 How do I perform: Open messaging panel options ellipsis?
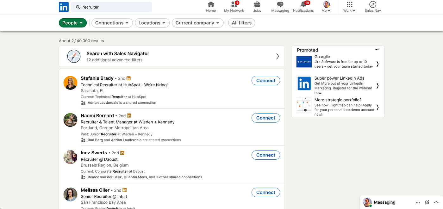[418, 202]
